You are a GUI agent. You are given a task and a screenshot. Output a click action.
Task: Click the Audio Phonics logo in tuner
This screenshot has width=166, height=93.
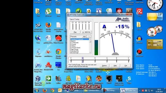(x=122, y=19)
